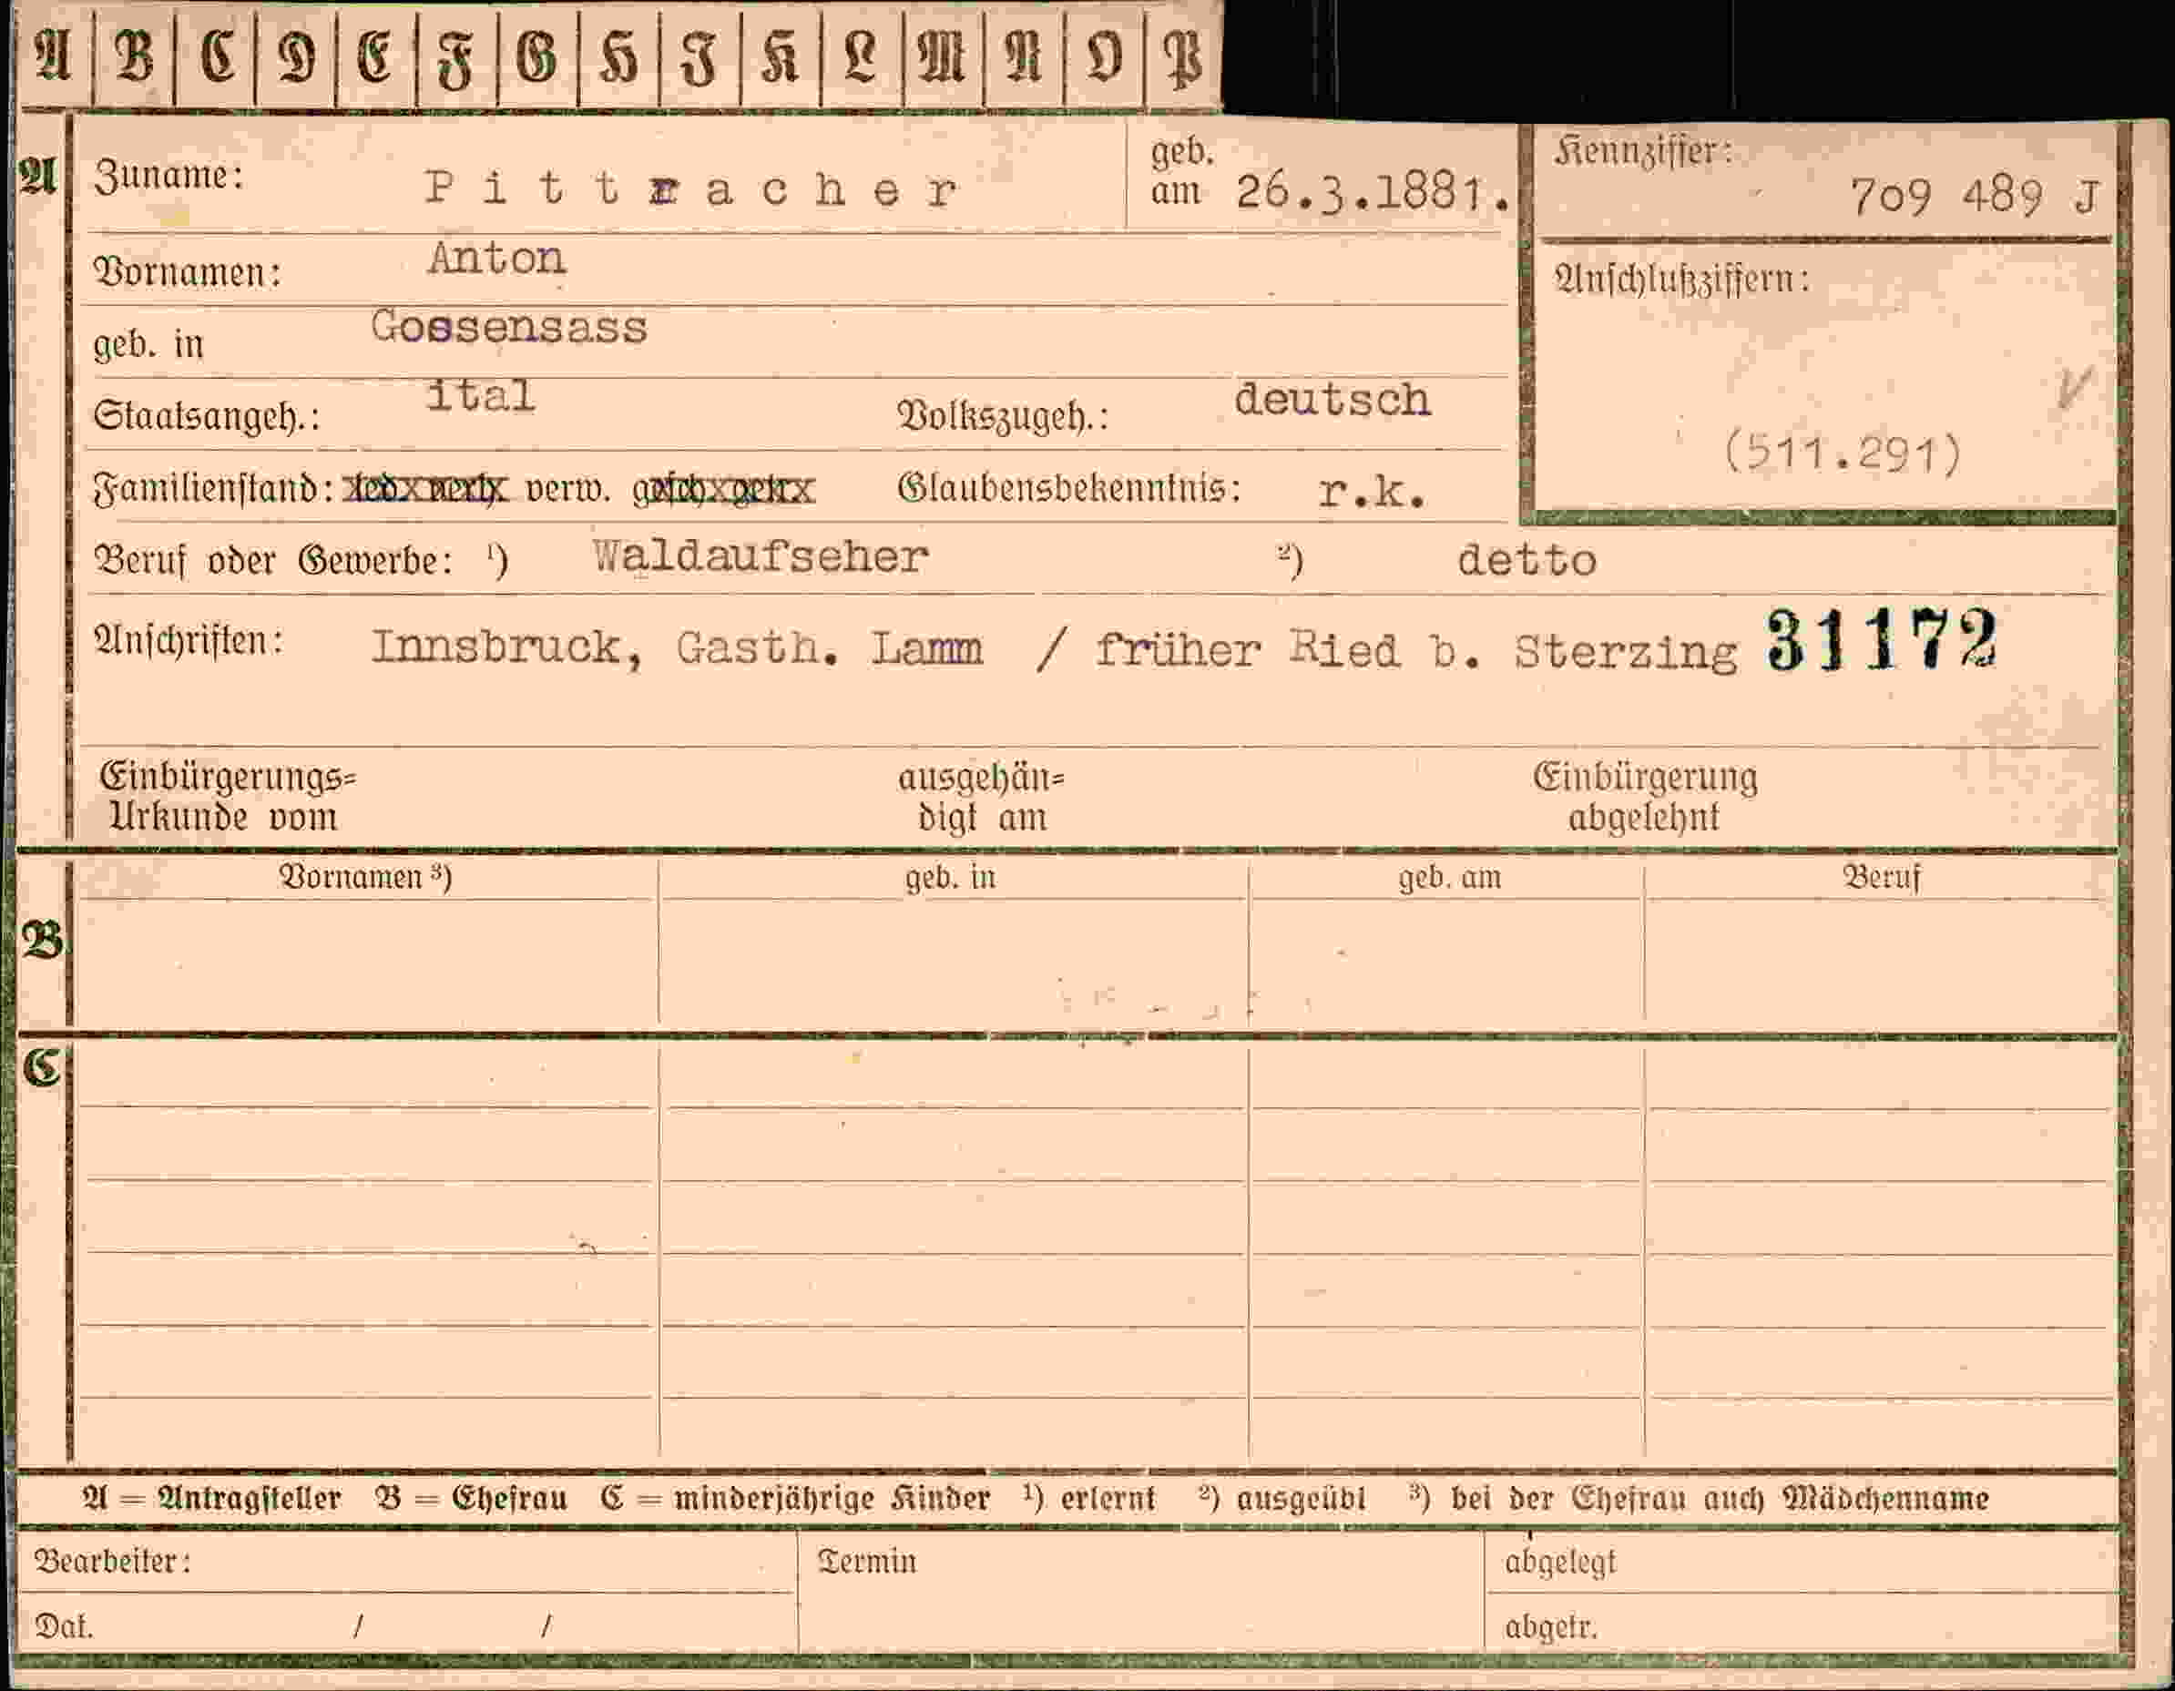The image size is (2175, 1691).
Task: Select index tab letter J
Action: click(700, 56)
